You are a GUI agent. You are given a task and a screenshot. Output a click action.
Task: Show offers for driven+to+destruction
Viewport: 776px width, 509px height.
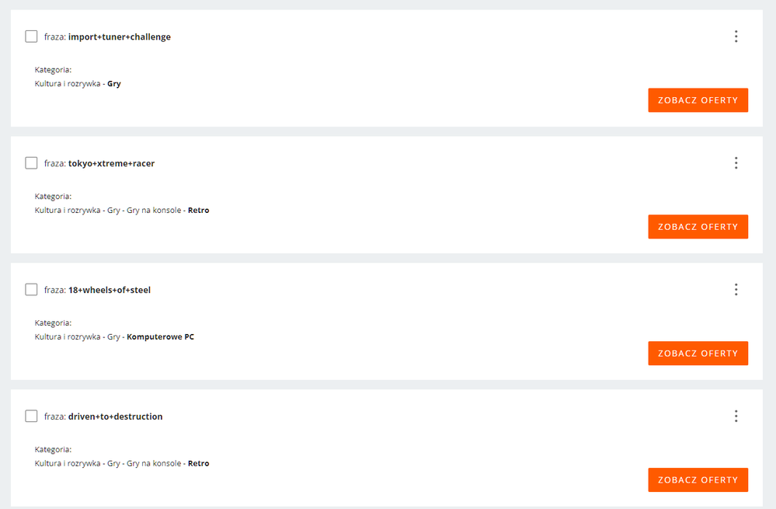pyautogui.click(x=698, y=480)
